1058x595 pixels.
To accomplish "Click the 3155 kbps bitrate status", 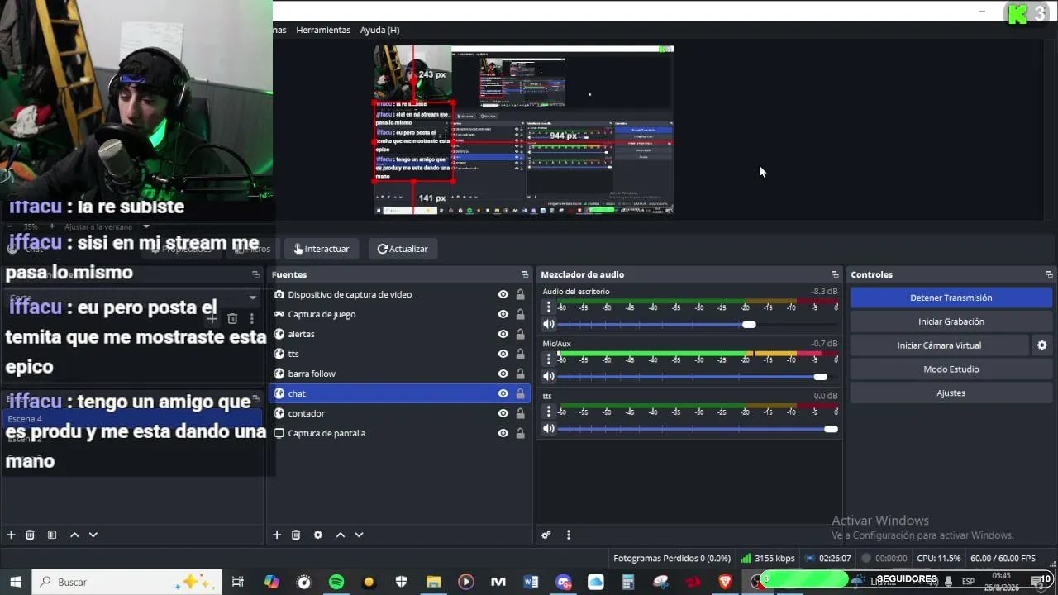I will pyautogui.click(x=767, y=559).
